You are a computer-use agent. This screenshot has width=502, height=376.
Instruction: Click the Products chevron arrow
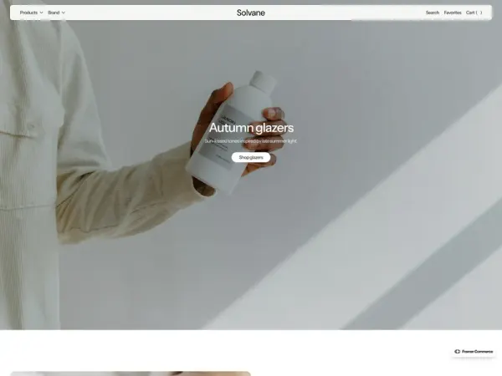pos(41,13)
